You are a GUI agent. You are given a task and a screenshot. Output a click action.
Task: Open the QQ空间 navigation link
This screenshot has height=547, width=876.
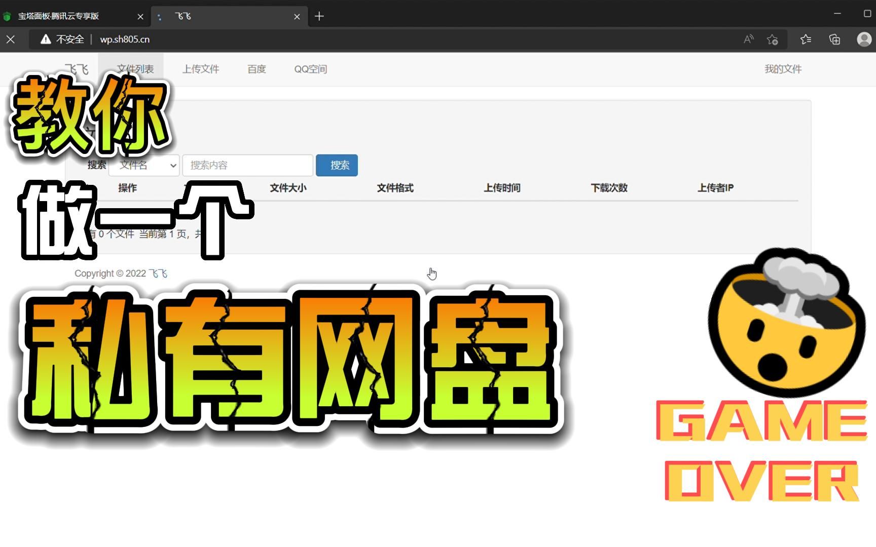click(311, 69)
